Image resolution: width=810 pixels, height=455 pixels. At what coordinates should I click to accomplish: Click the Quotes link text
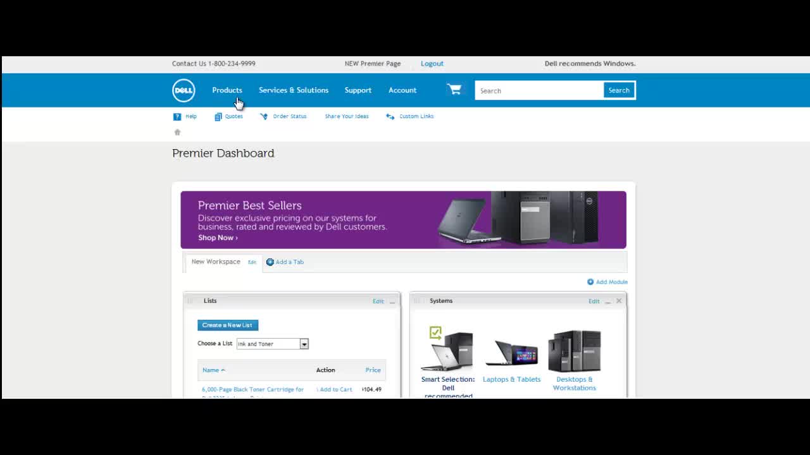coord(234,116)
